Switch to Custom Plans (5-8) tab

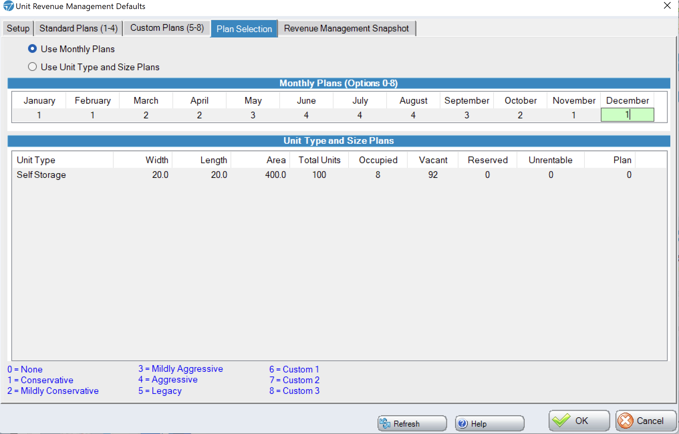tap(167, 28)
